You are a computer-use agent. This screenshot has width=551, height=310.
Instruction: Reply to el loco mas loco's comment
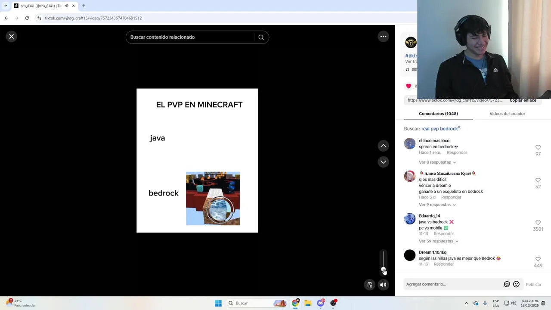(457, 153)
